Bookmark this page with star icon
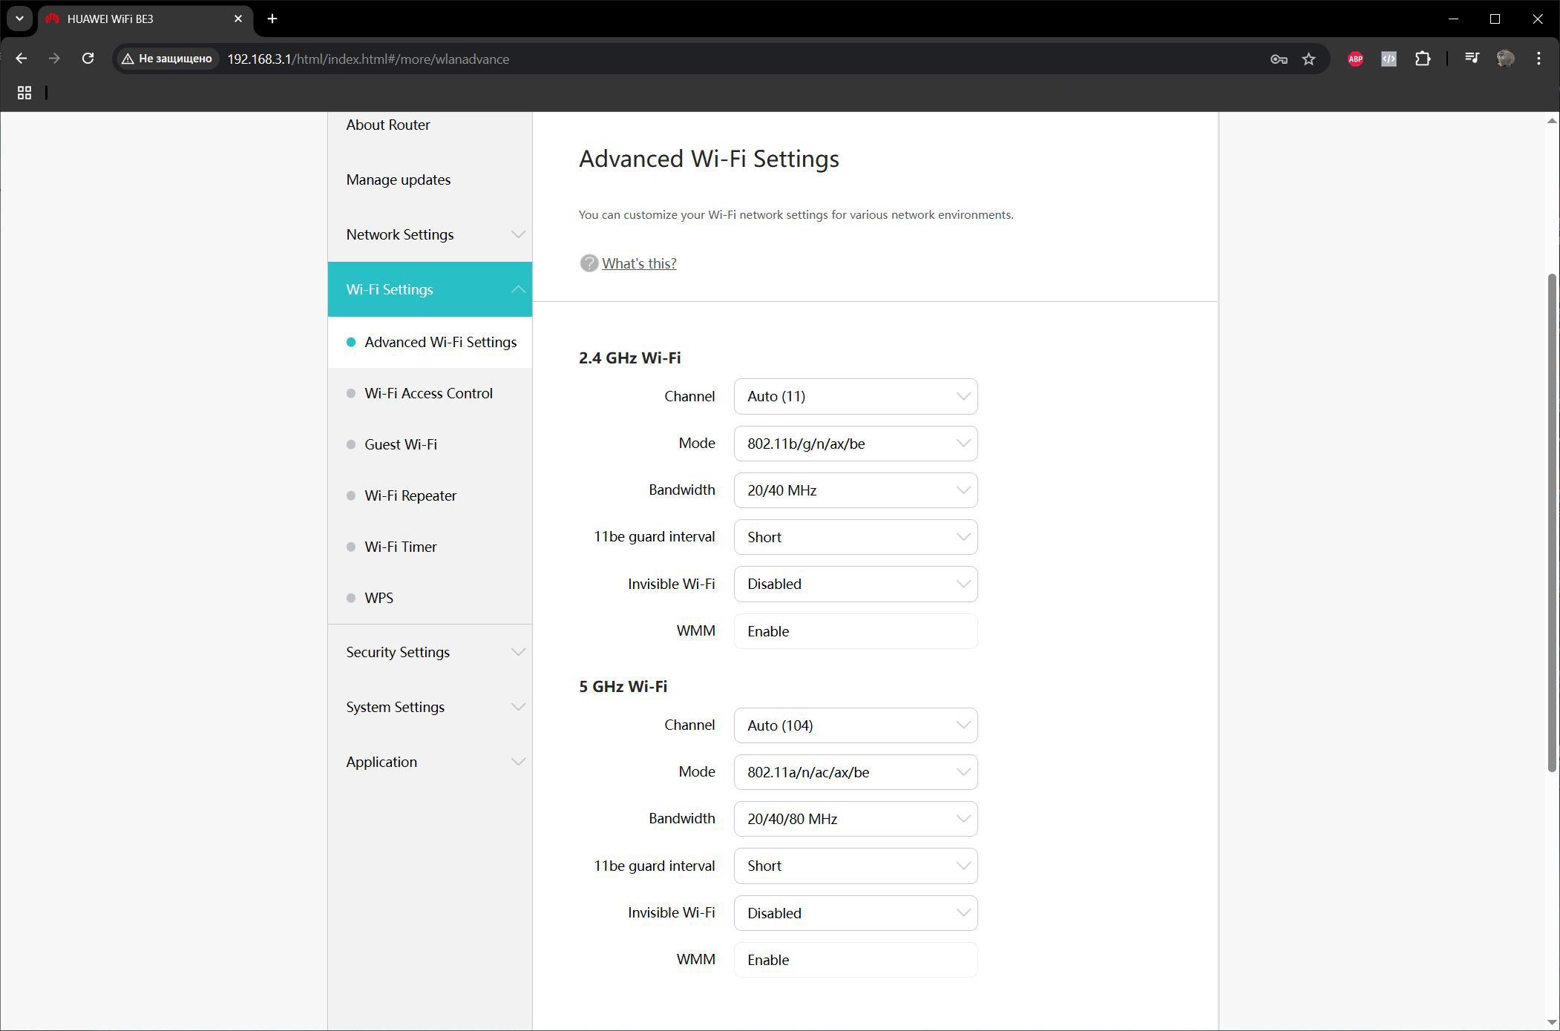Image resolution: width=1560 pixels, height=1031 pixels. tap(1308, 59)
